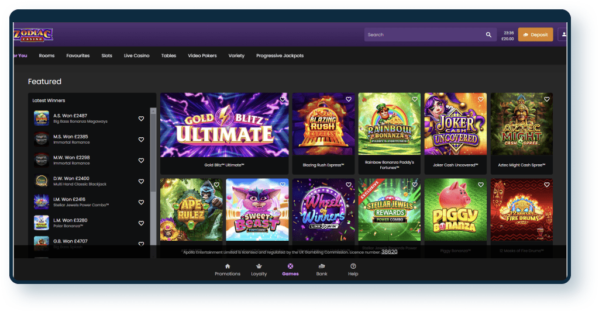This screenshot has height=312, width=599.
Task: Switch to the Slots tab
Action: (x=106, y=56)
